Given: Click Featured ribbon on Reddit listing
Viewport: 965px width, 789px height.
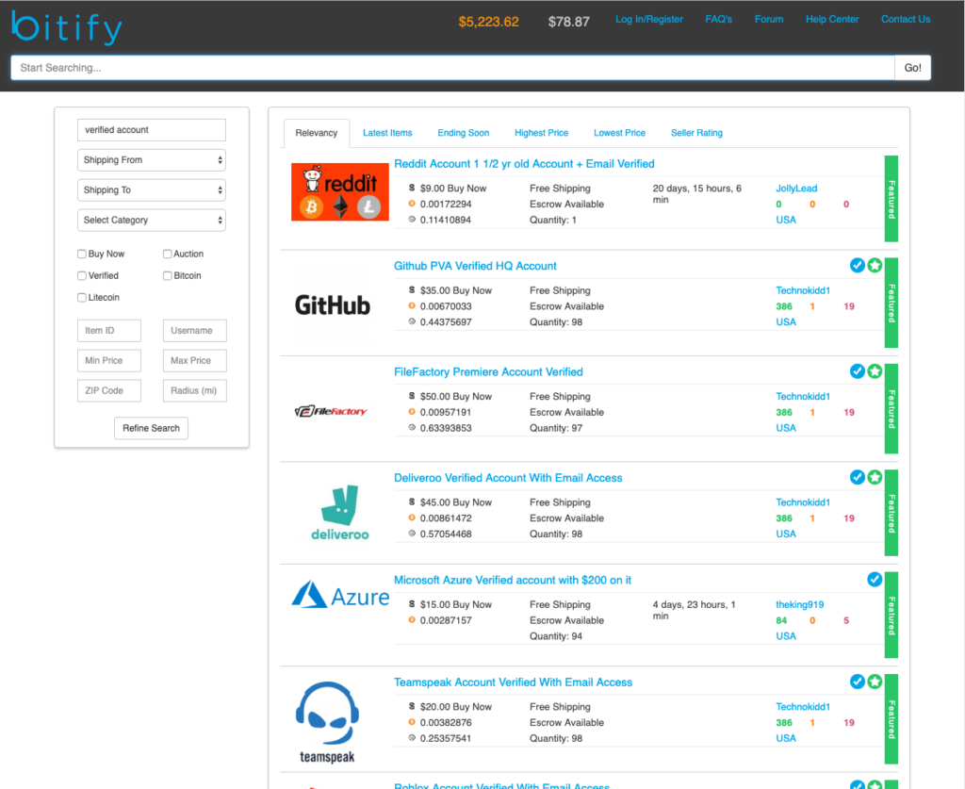Looking at the screenshot, I should 891,199.
